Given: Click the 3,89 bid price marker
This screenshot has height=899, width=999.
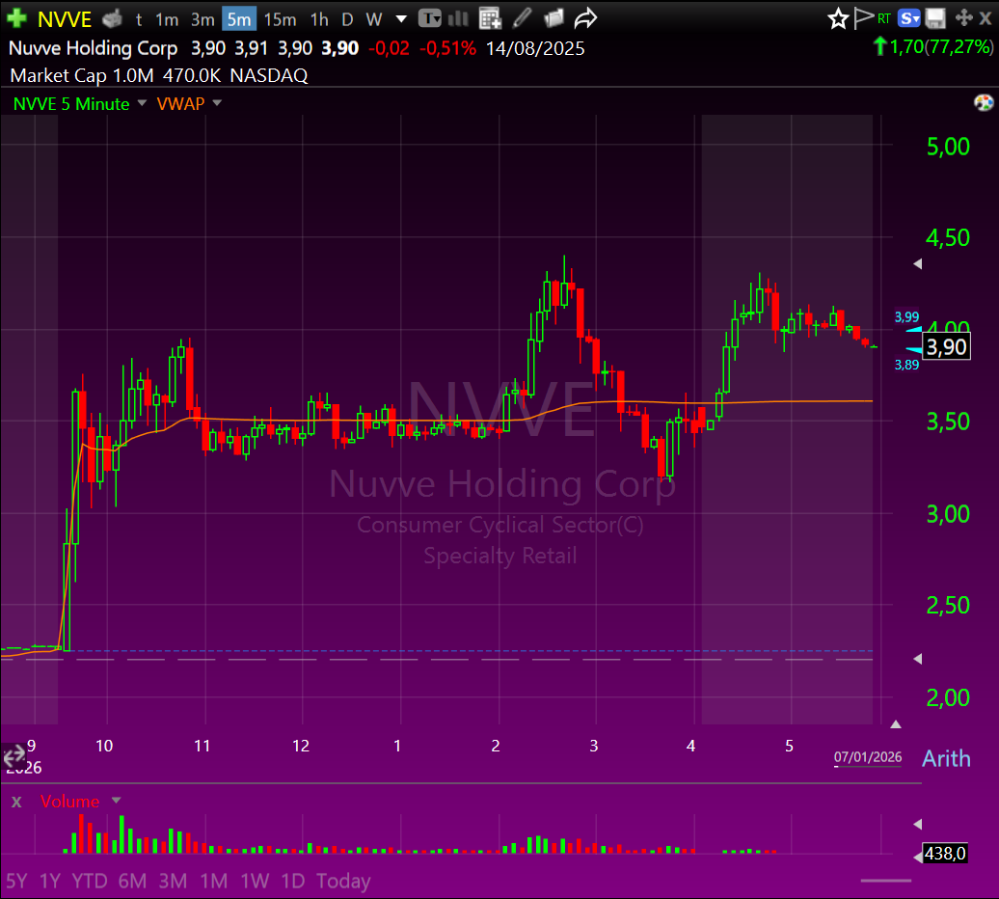Looking at the screenshot, I should coord(906,365).
